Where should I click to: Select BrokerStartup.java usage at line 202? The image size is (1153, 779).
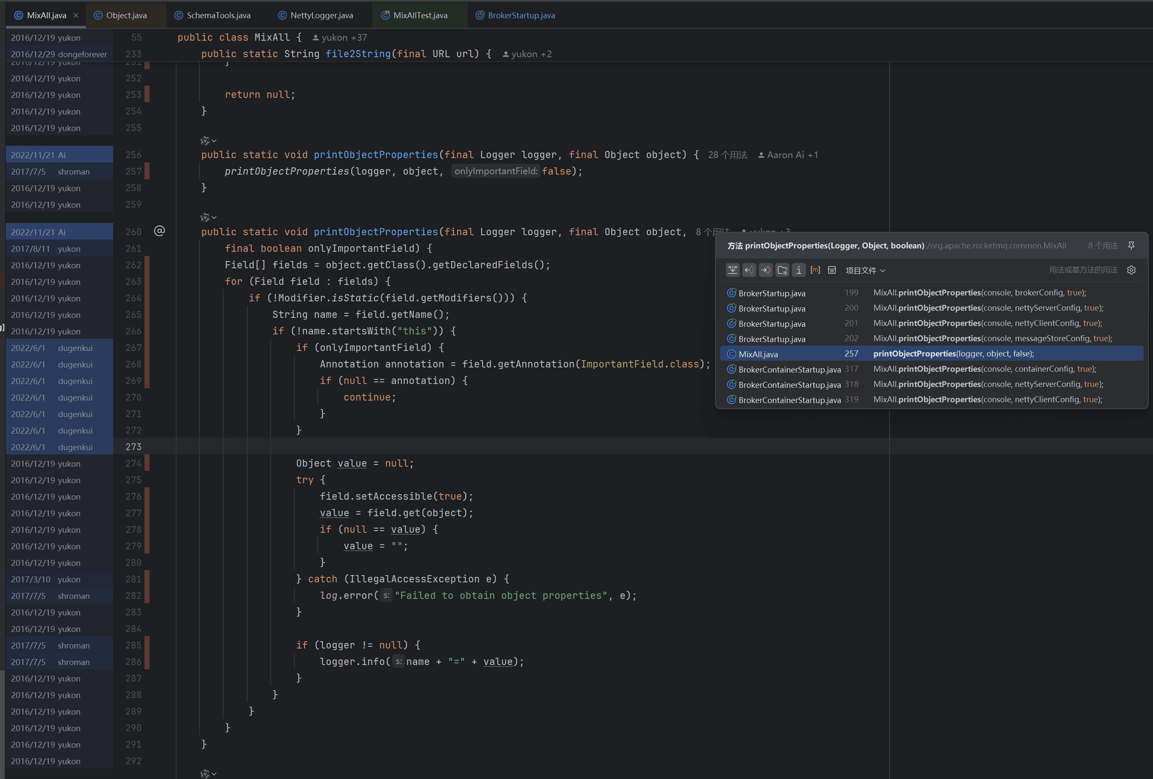tap(931, 339)
